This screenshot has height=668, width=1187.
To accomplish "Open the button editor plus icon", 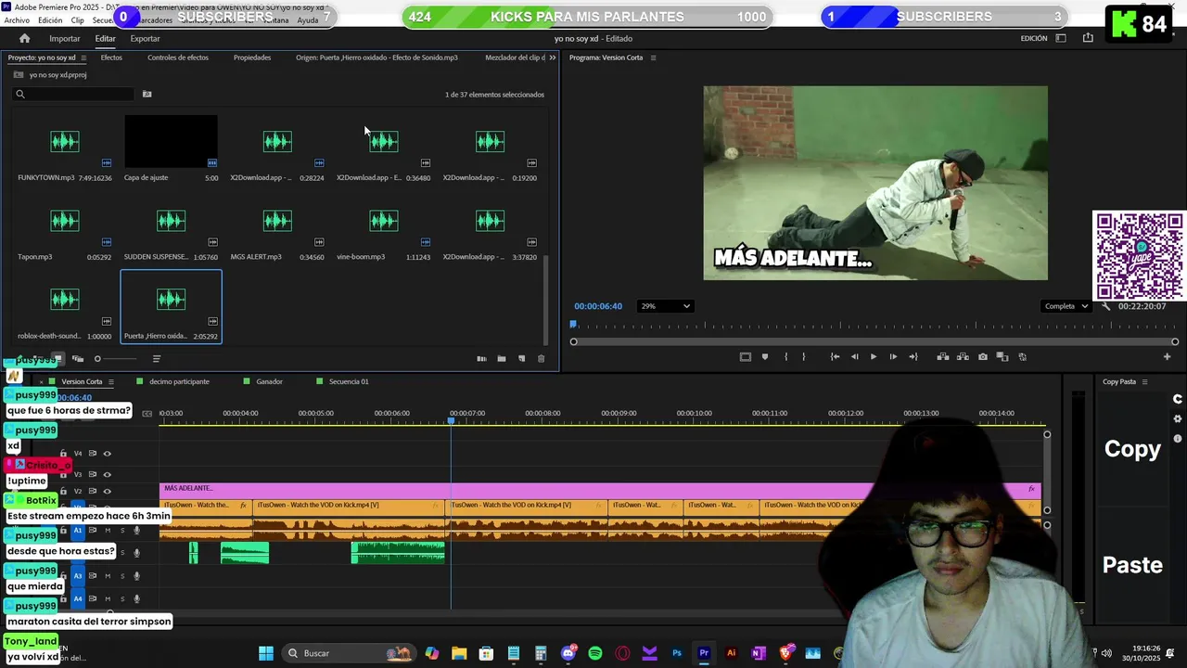I will (1168, 356).
